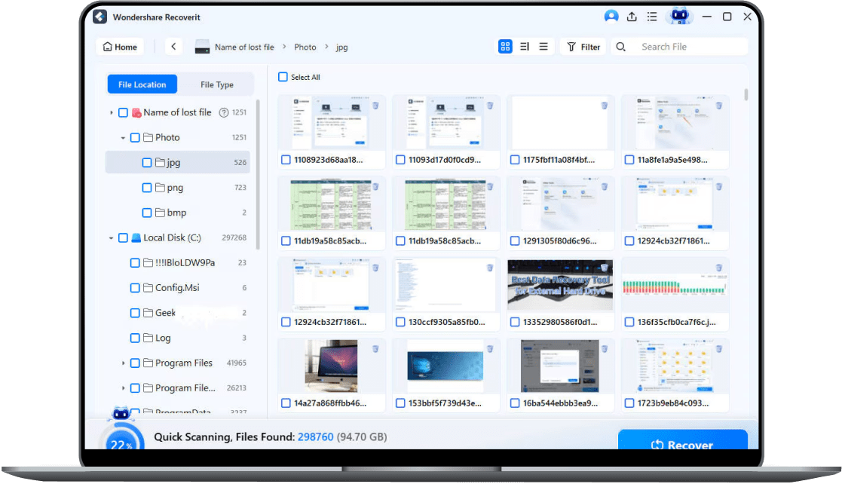The width and height of the screenshot is (842, 484).
Task: Collapse the Local Disk (C:) node
Action: (x=111, y=238)
